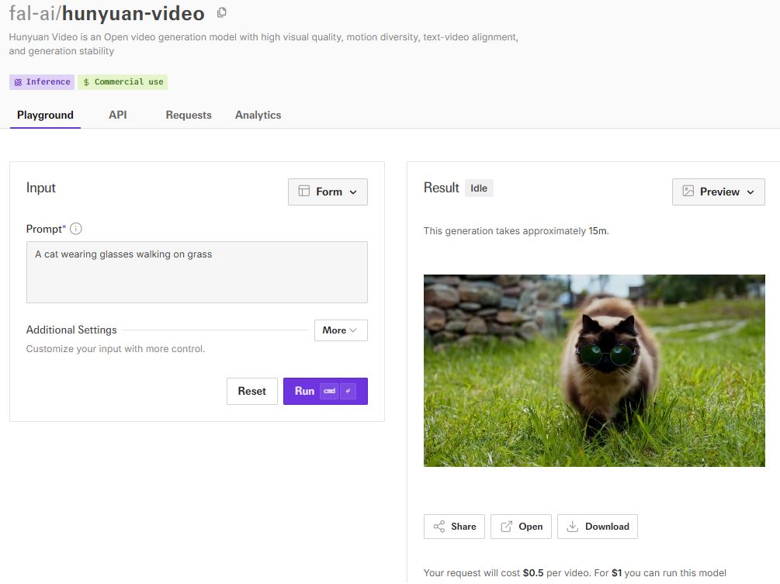Go to the Analytics tab

(x=258, y=115)
